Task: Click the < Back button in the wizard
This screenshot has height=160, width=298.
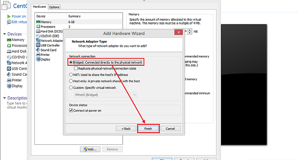Action: coord(126,129)
